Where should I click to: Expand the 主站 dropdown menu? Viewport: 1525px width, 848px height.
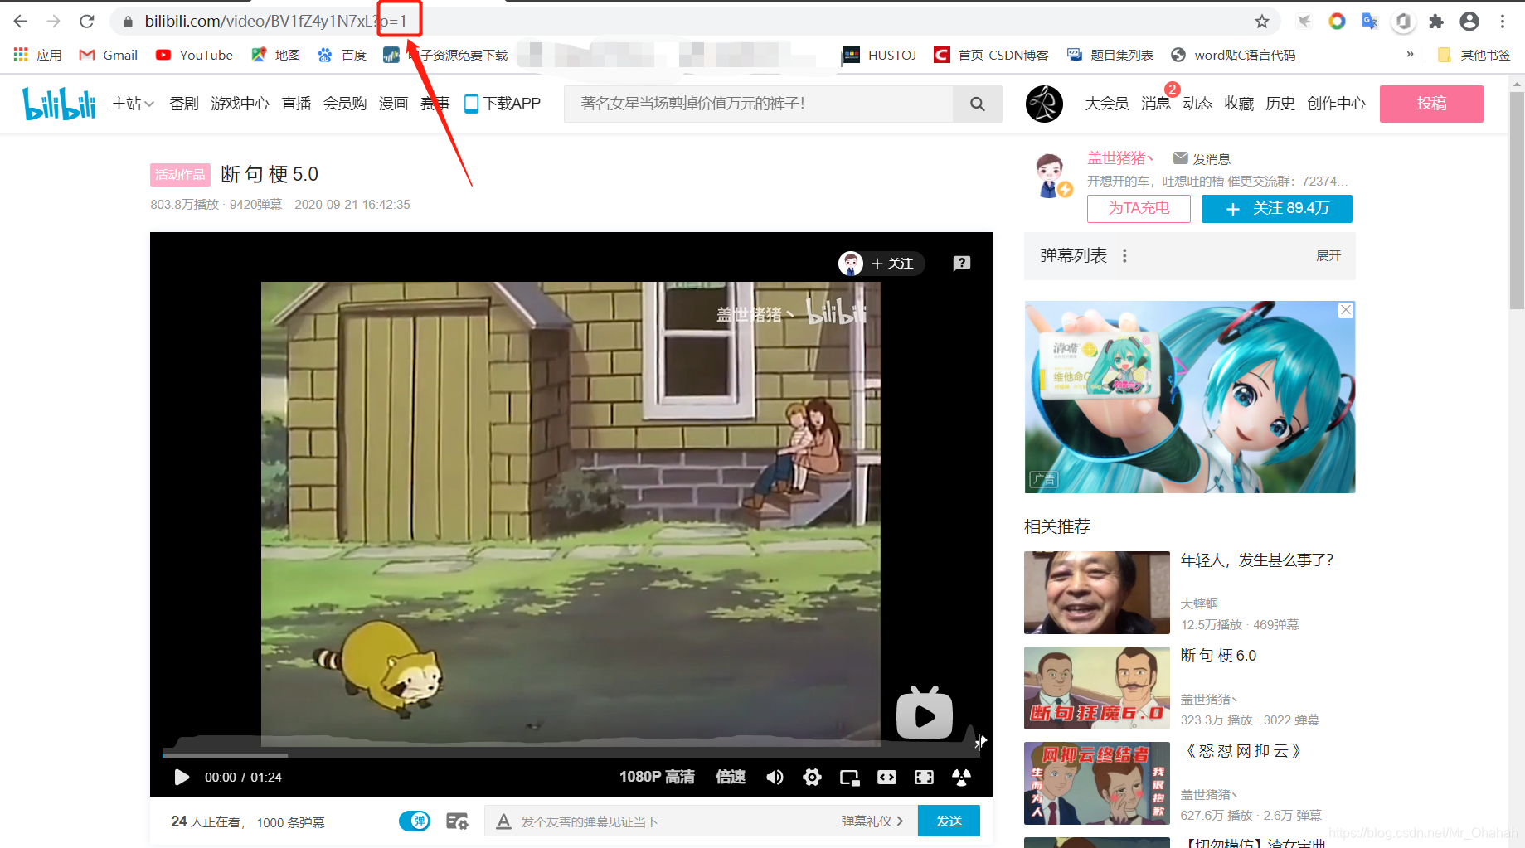click(x=133, y=104)
